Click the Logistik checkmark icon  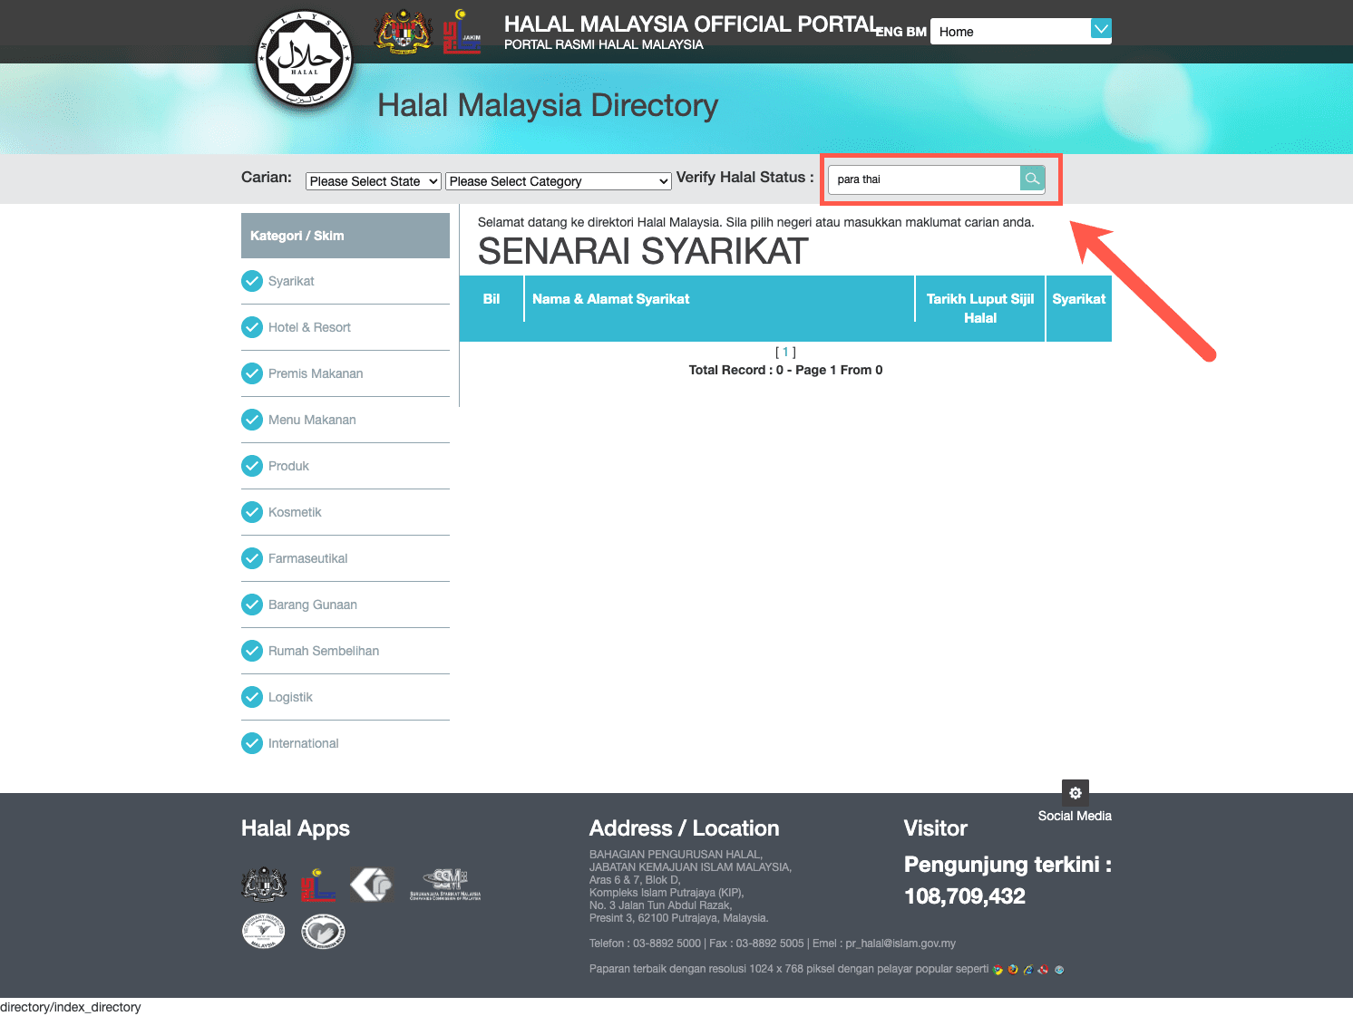[252, 697]
